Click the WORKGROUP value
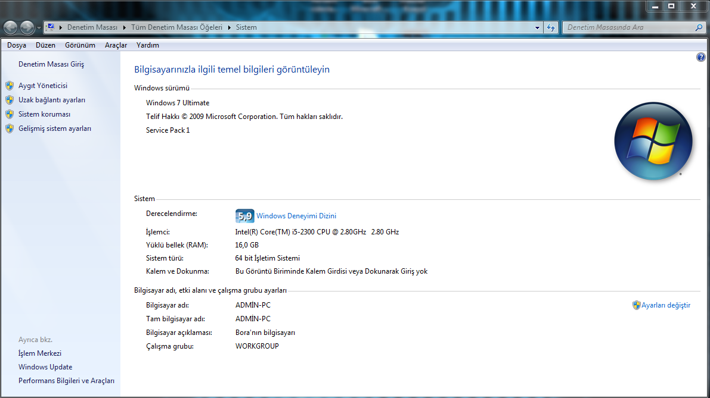Viewport: 710px width, 398px height. point(257,346)
